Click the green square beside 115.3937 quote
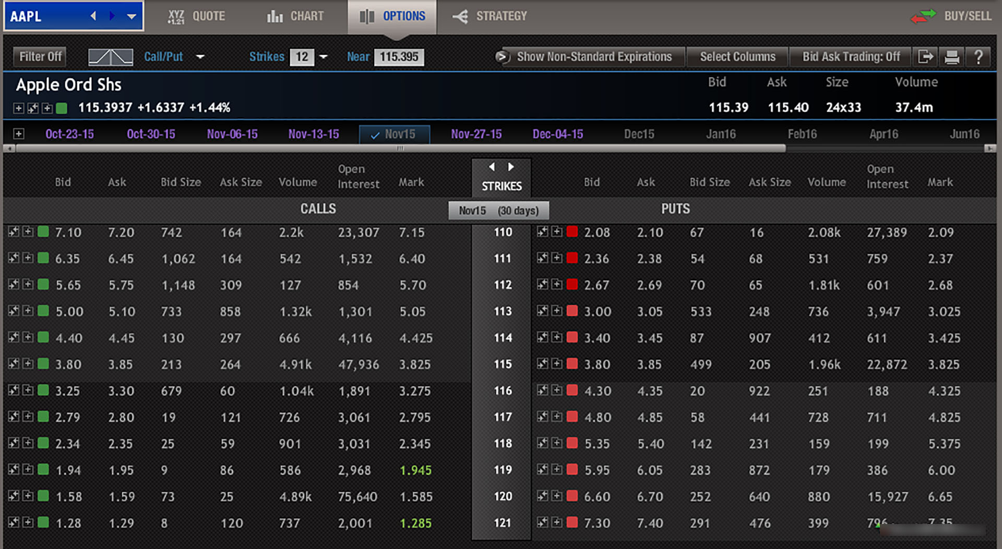 pyautogui.click(x=62, y=108)
